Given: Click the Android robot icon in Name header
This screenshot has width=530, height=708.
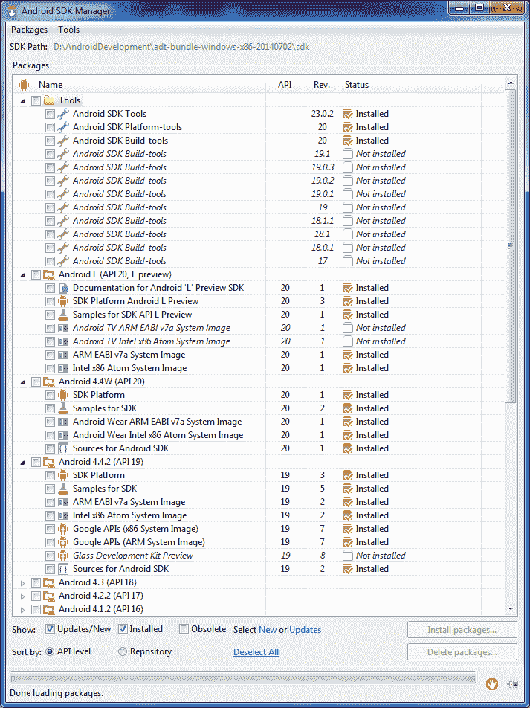Looking at the screenshot, I should pos(24,85).
